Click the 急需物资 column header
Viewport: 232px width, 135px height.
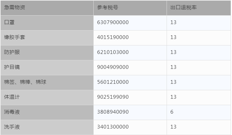pos(47,8)
